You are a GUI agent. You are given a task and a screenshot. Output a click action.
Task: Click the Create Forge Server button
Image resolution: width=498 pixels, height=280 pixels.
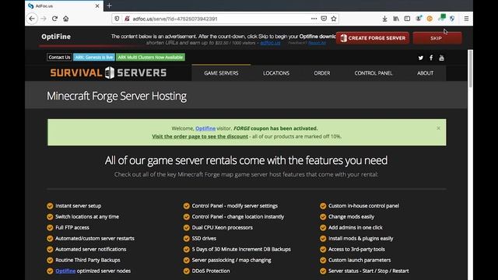click(x=373, y=38)
